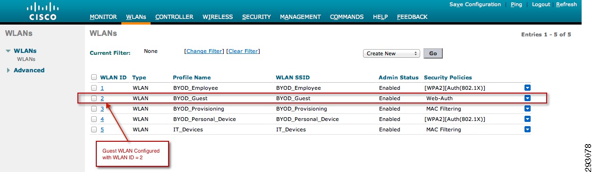Image resolution: width=592 pixels, height=172 pixels.
Task: Click the Go button
Action: point(433,53)
